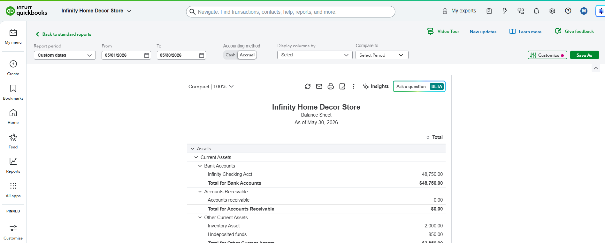Screen dimensions: 605x243
Task: Click Infinity Checking Acct amount 48,750.00
Action: 432,174
